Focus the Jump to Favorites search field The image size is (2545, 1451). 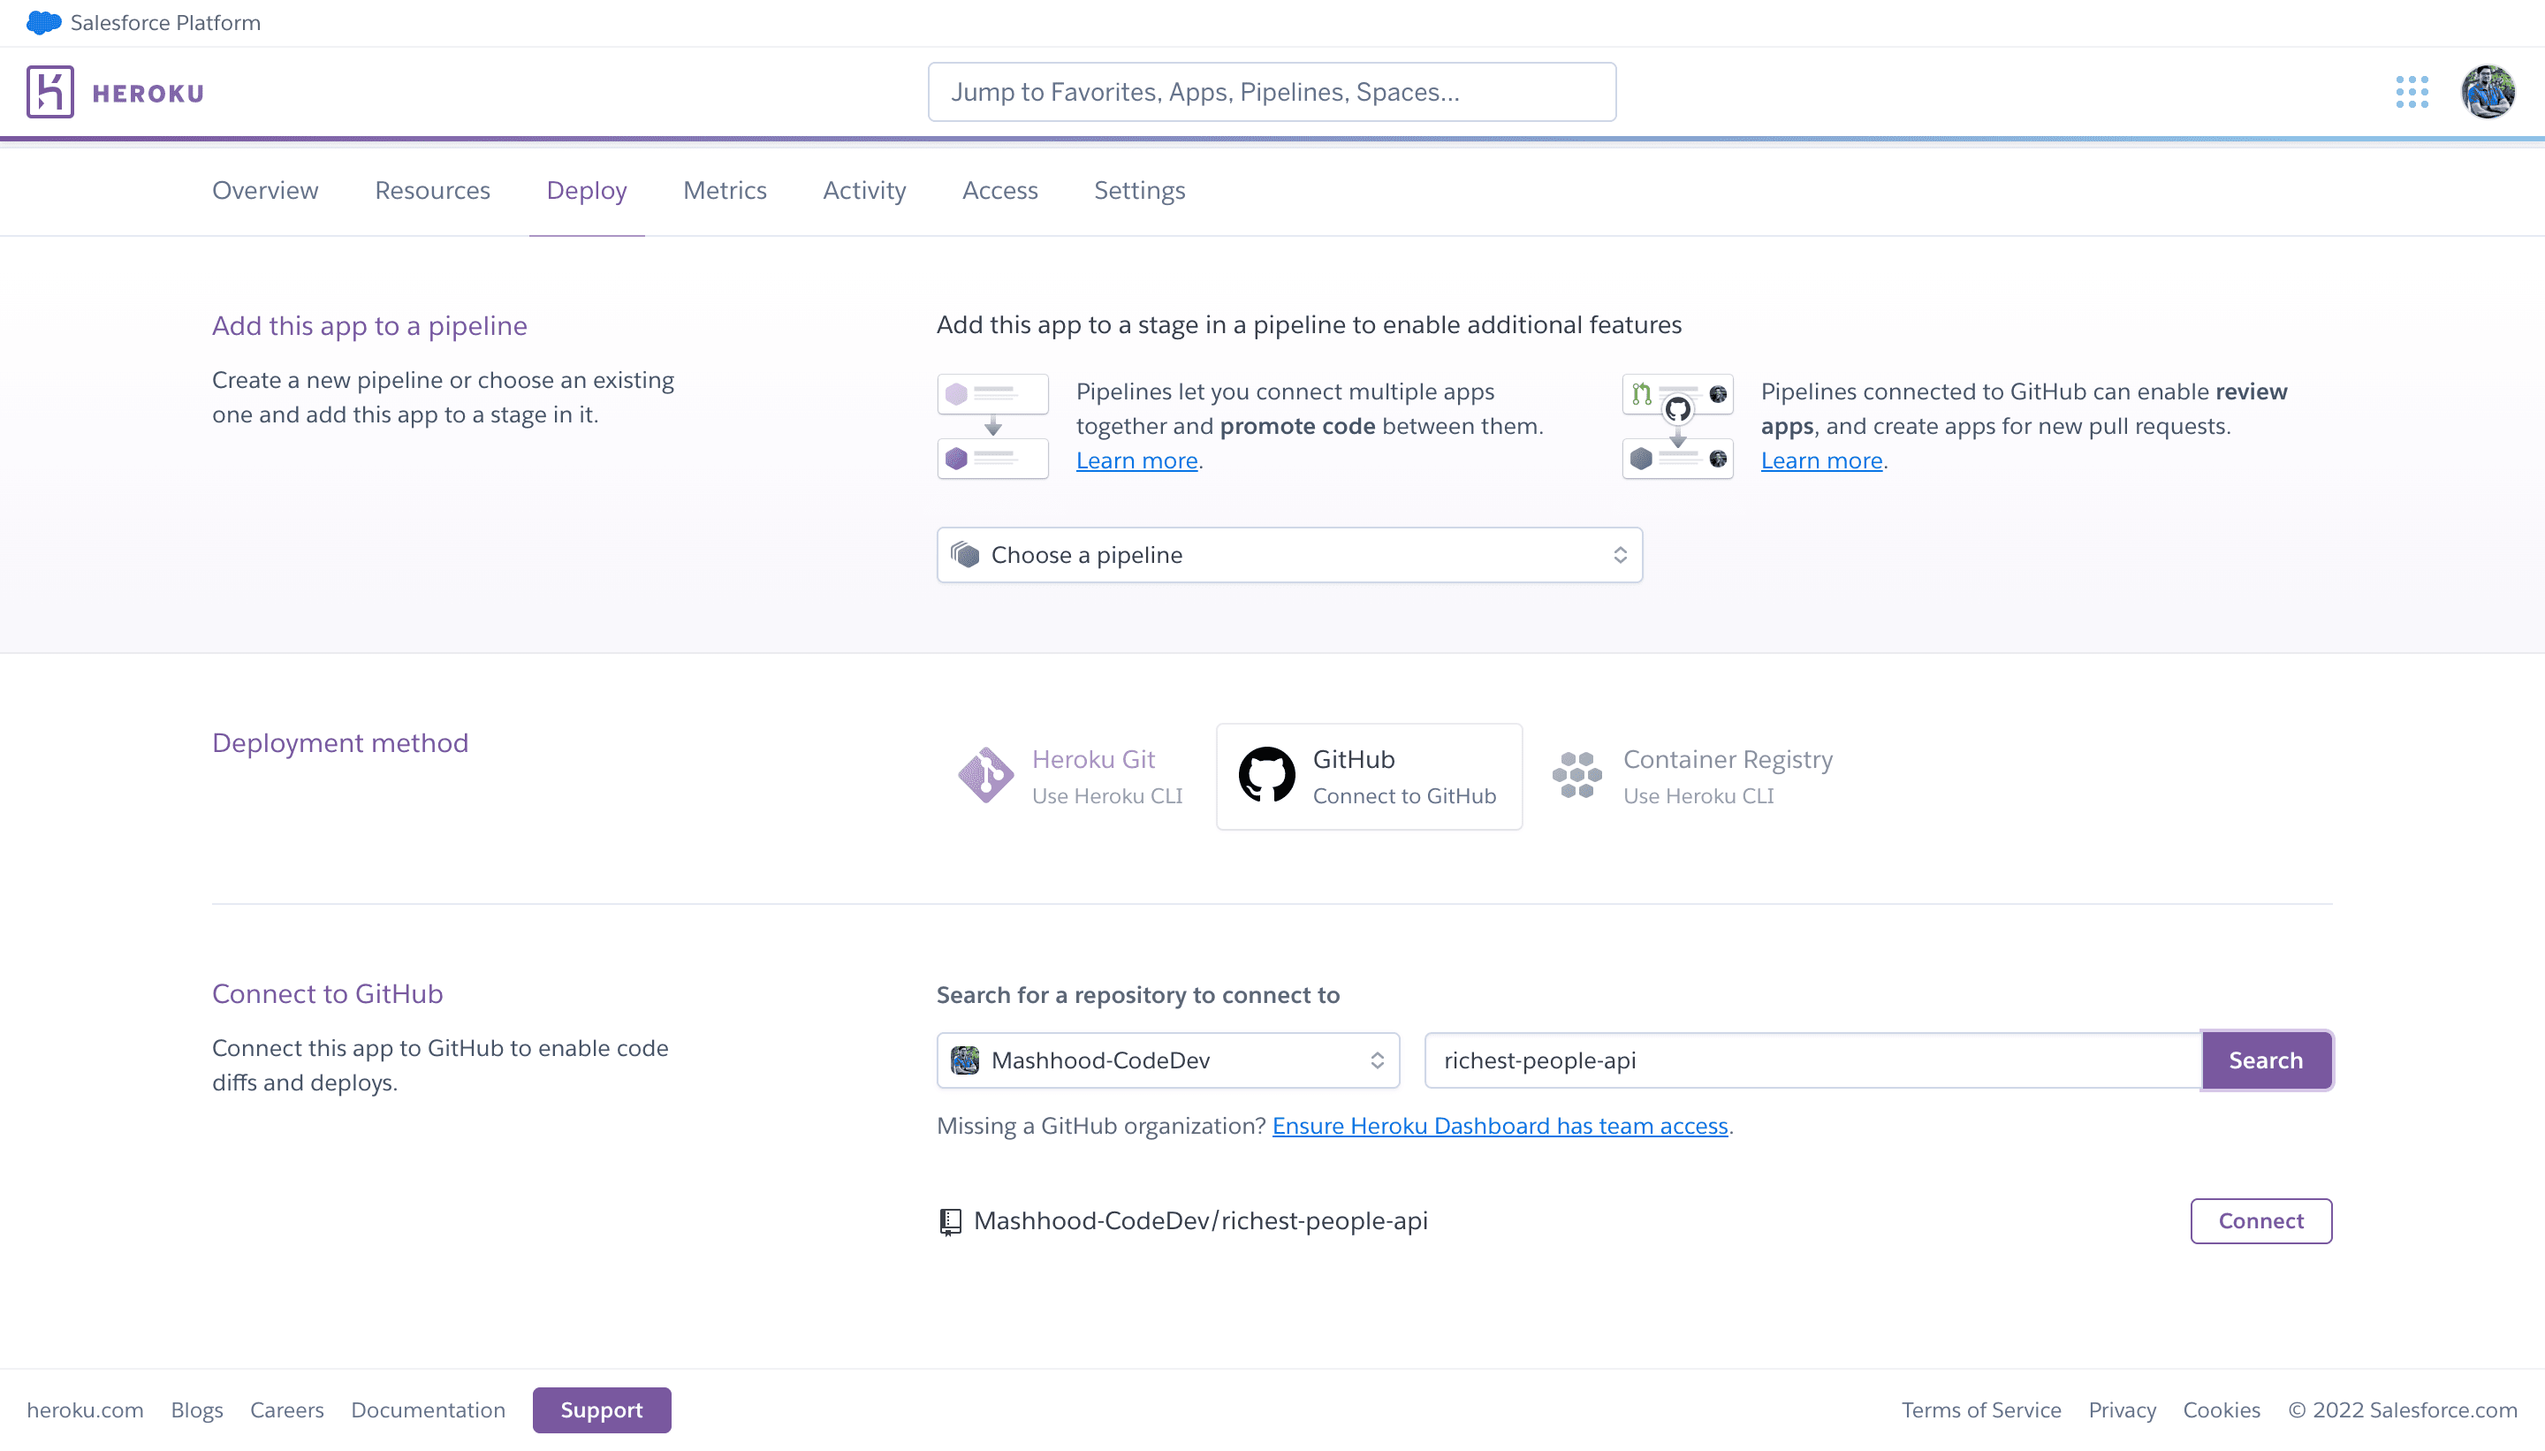[x=1272, y=92]
